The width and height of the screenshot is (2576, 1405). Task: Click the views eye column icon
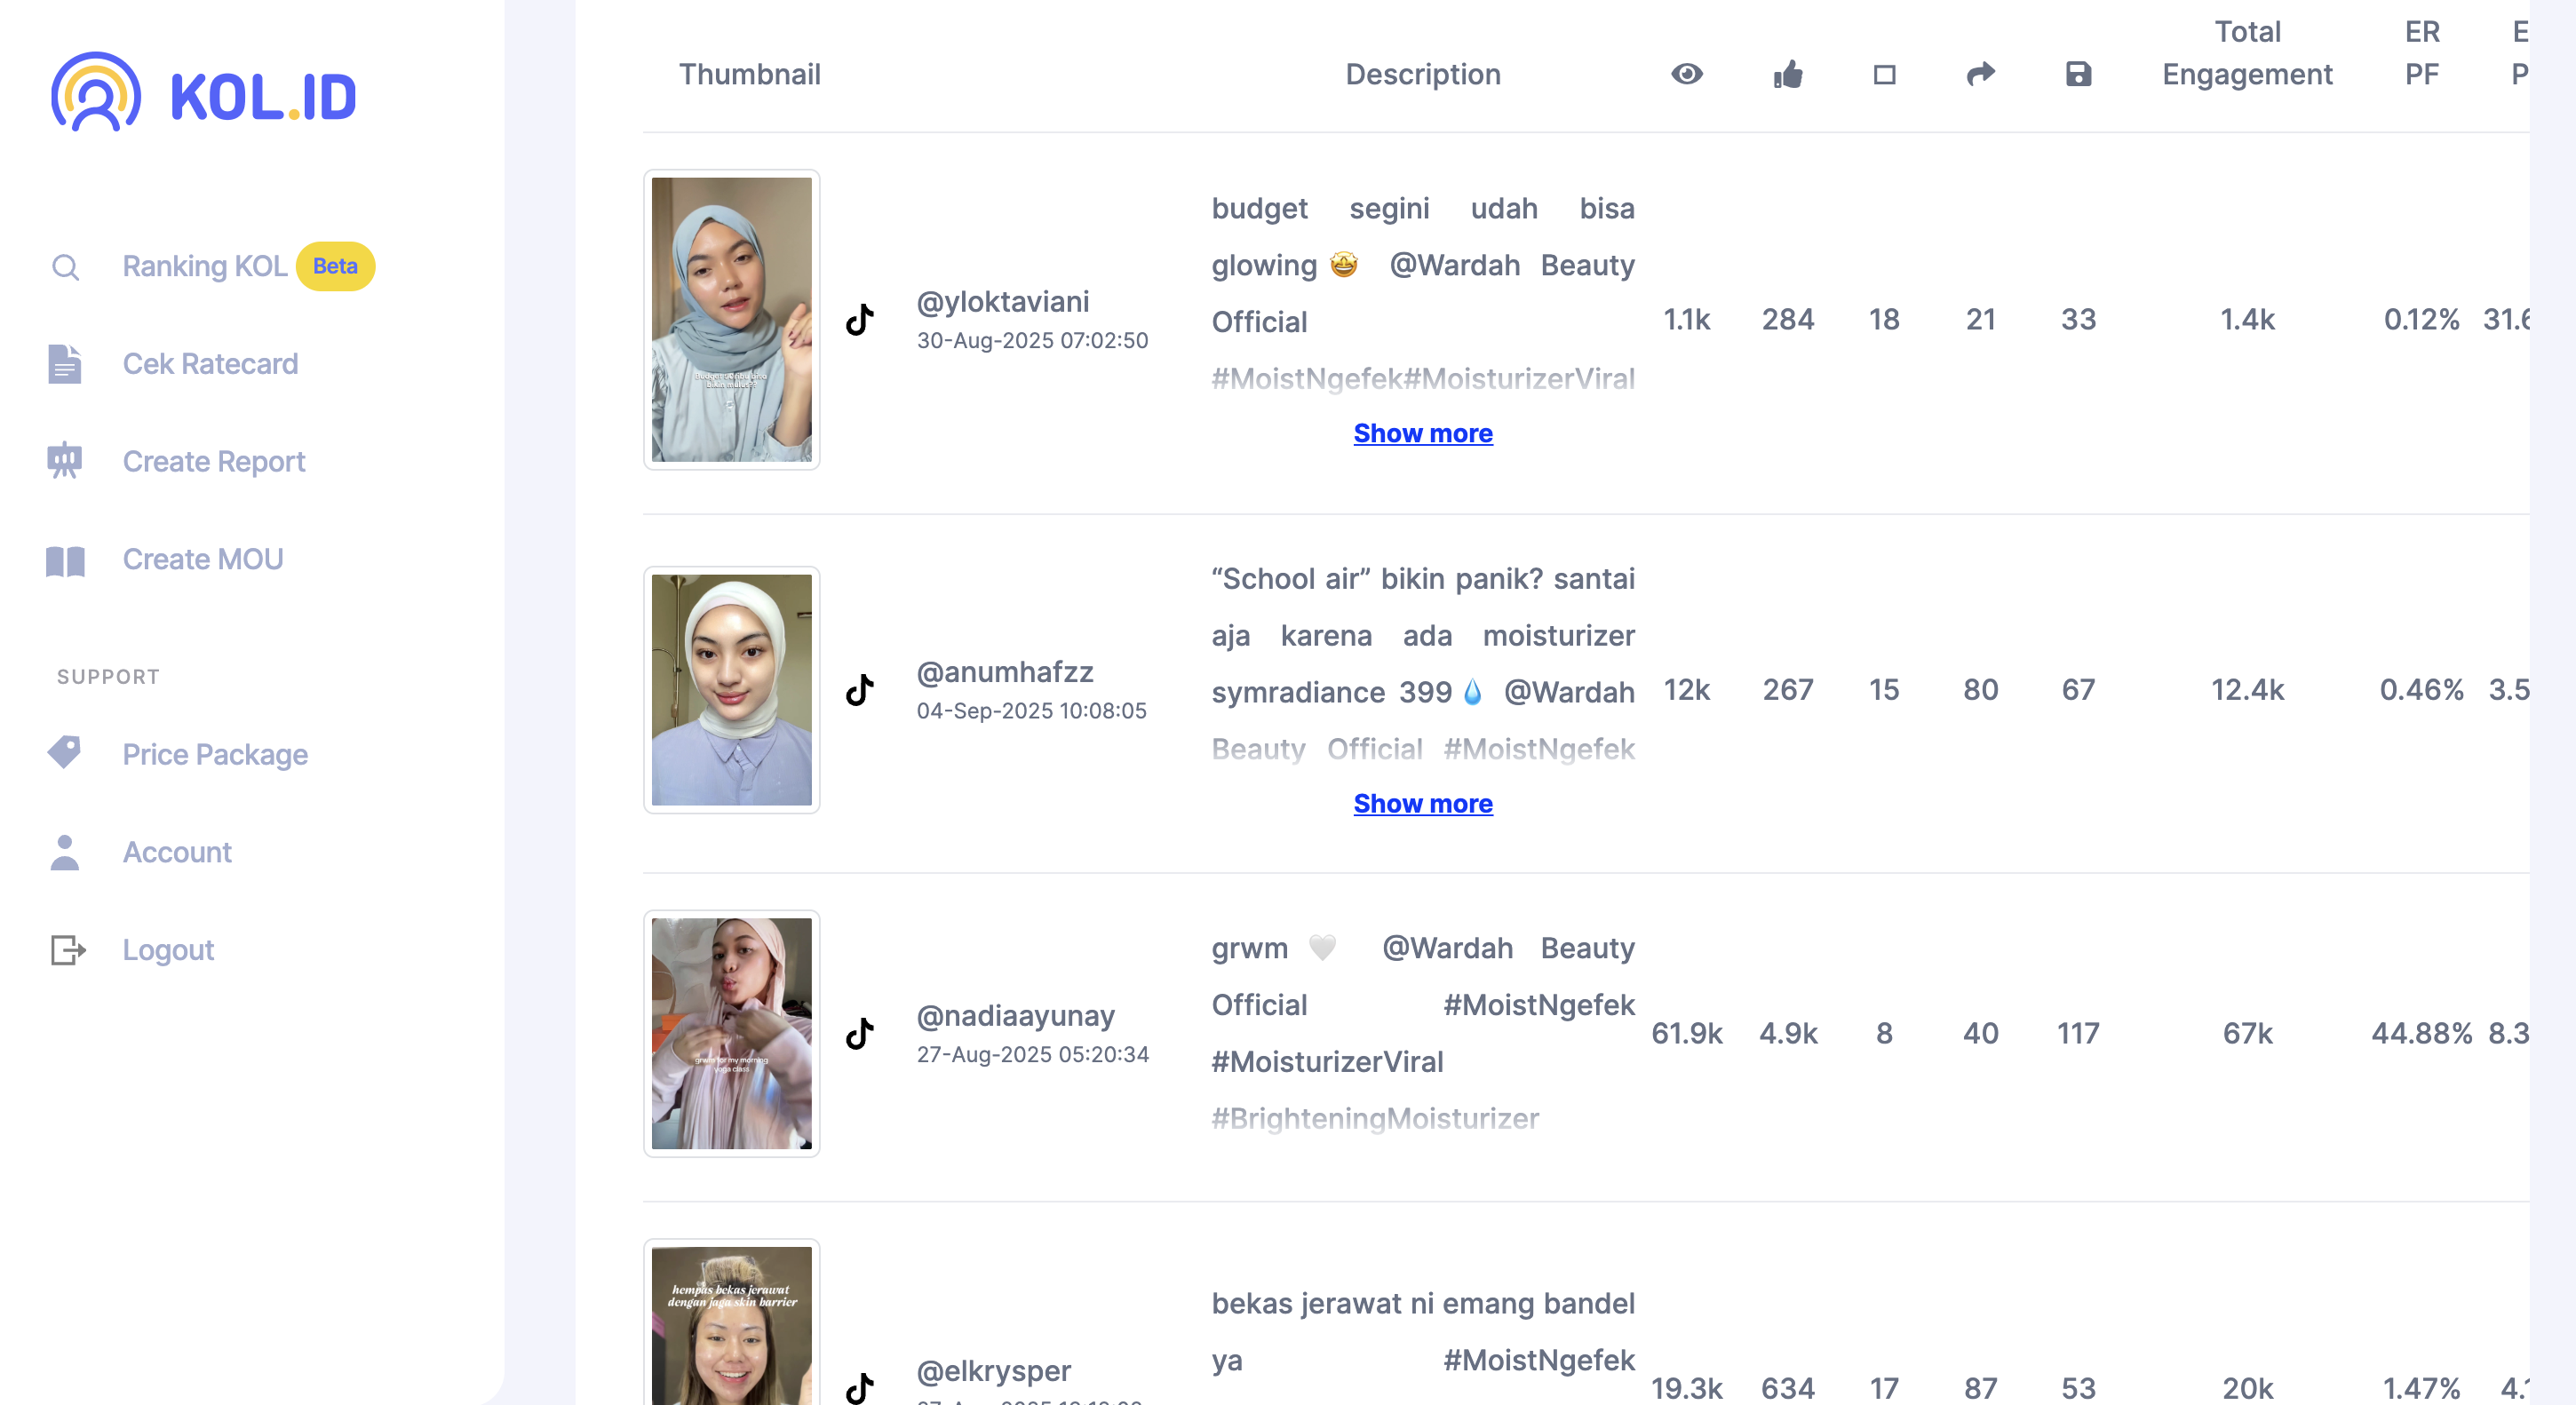(1686, 74)
